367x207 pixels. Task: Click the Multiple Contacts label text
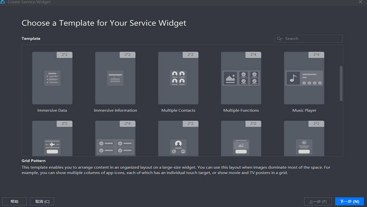[178, 110]
